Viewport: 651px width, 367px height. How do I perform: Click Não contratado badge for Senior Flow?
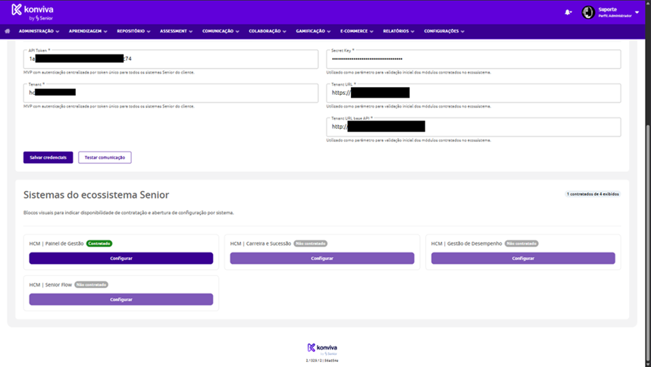click(x=92, y=284)
